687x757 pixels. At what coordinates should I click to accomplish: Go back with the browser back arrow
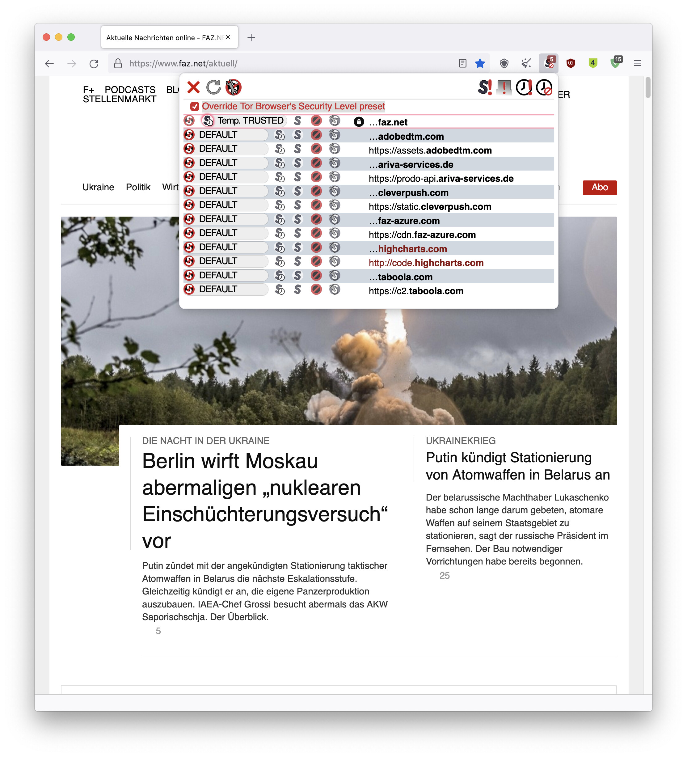49,63
